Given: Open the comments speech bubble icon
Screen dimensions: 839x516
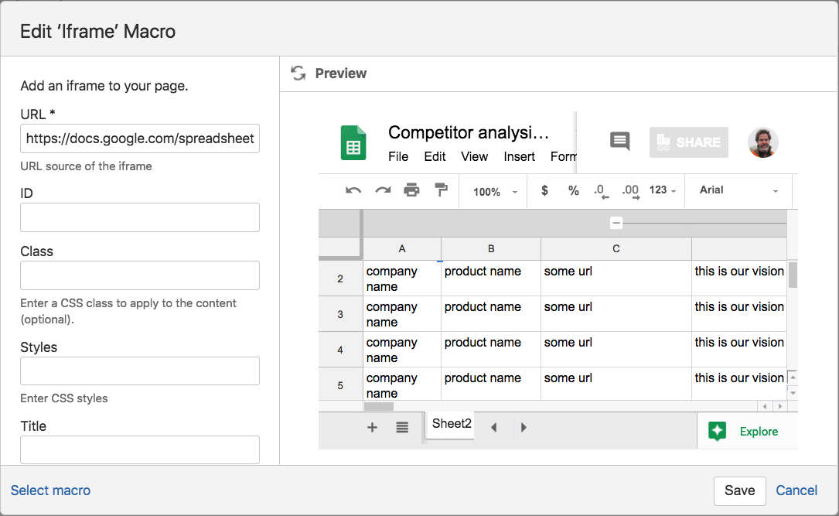Looking at the screenshot, I should coord(619,142).
